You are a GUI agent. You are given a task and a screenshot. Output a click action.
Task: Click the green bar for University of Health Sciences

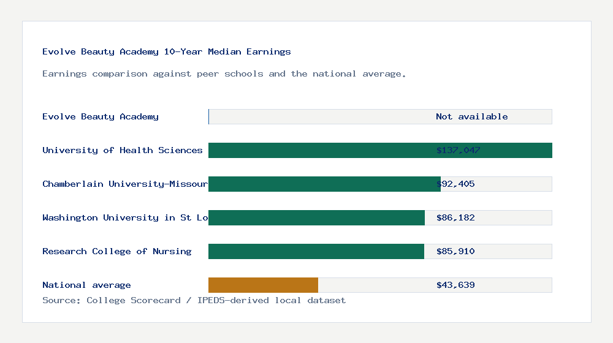tap(380, 151)
